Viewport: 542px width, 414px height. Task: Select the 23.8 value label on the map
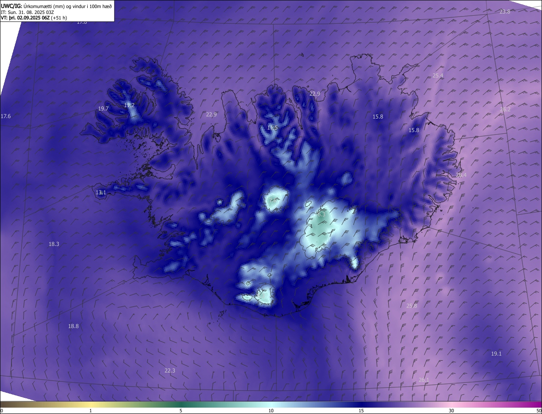[505, 12]
